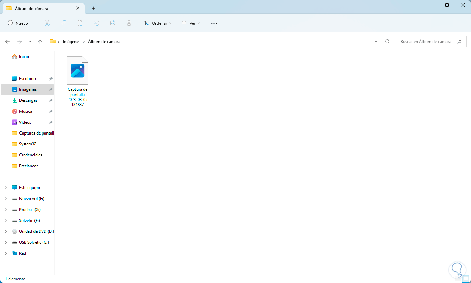Click the Rename icon in toolbar
This screenshot has height=283, width=471.
point(96,23)
